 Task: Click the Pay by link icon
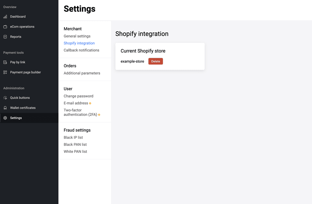coord(5,62)
